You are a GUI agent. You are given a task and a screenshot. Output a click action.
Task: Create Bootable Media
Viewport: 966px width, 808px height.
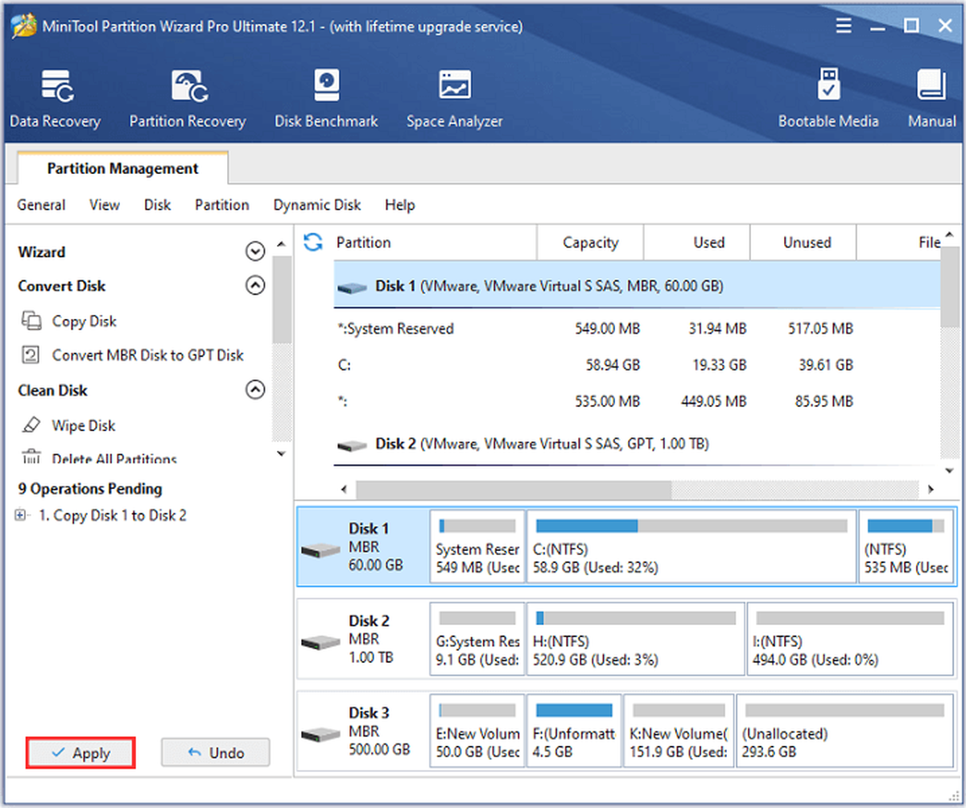pos(828,99)
